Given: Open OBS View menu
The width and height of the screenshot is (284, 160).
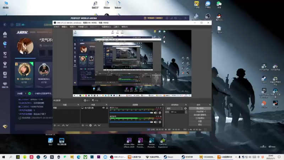Looking at the screenshot, I should click(73, 27).
